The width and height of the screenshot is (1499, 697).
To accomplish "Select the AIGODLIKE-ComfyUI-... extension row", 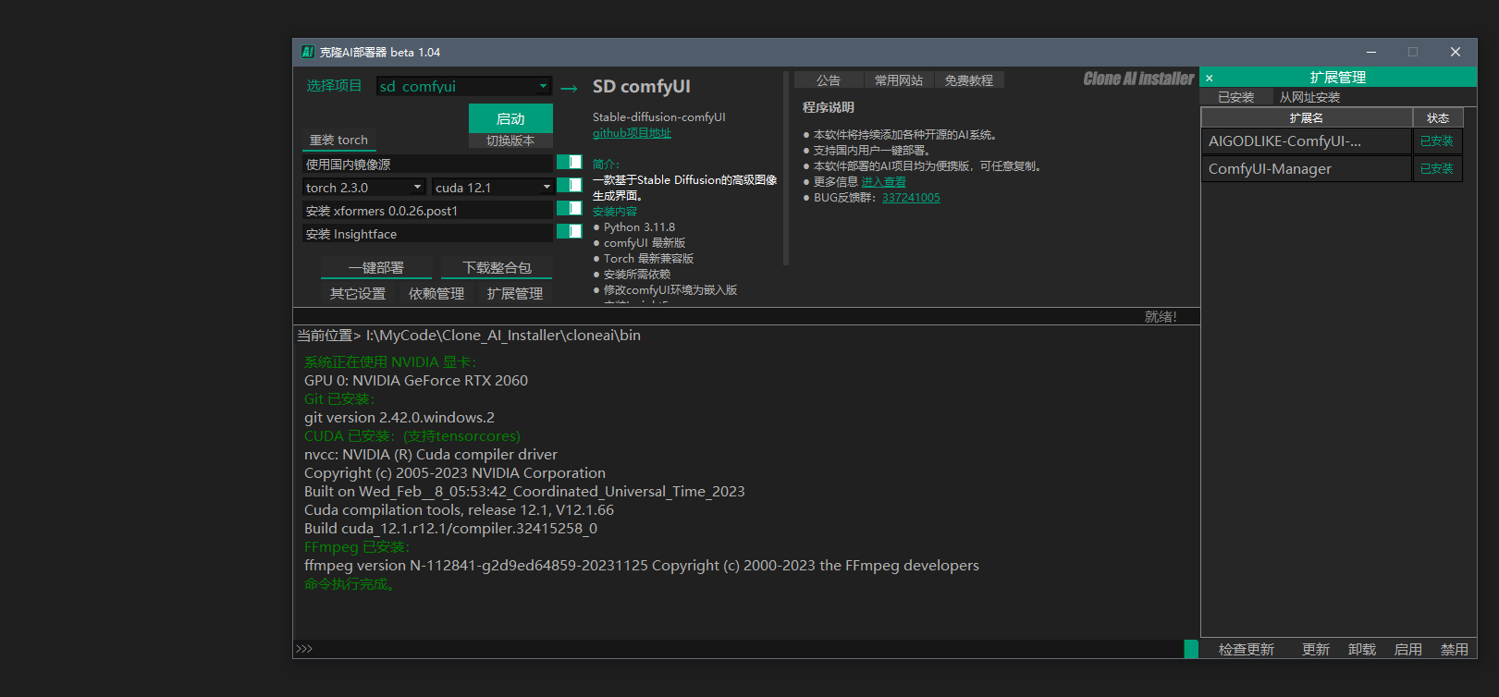I will [1307, 141].
